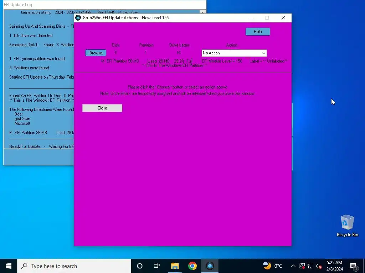Select the Recycle Bin desktop icon
Image resolution: width=365 pixels, height=273 pixels.
point(347,226)
